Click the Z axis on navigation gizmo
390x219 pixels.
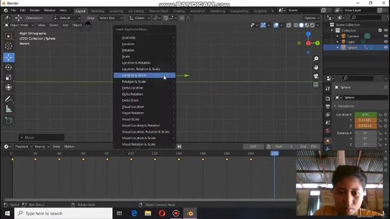tap(308, 34)
